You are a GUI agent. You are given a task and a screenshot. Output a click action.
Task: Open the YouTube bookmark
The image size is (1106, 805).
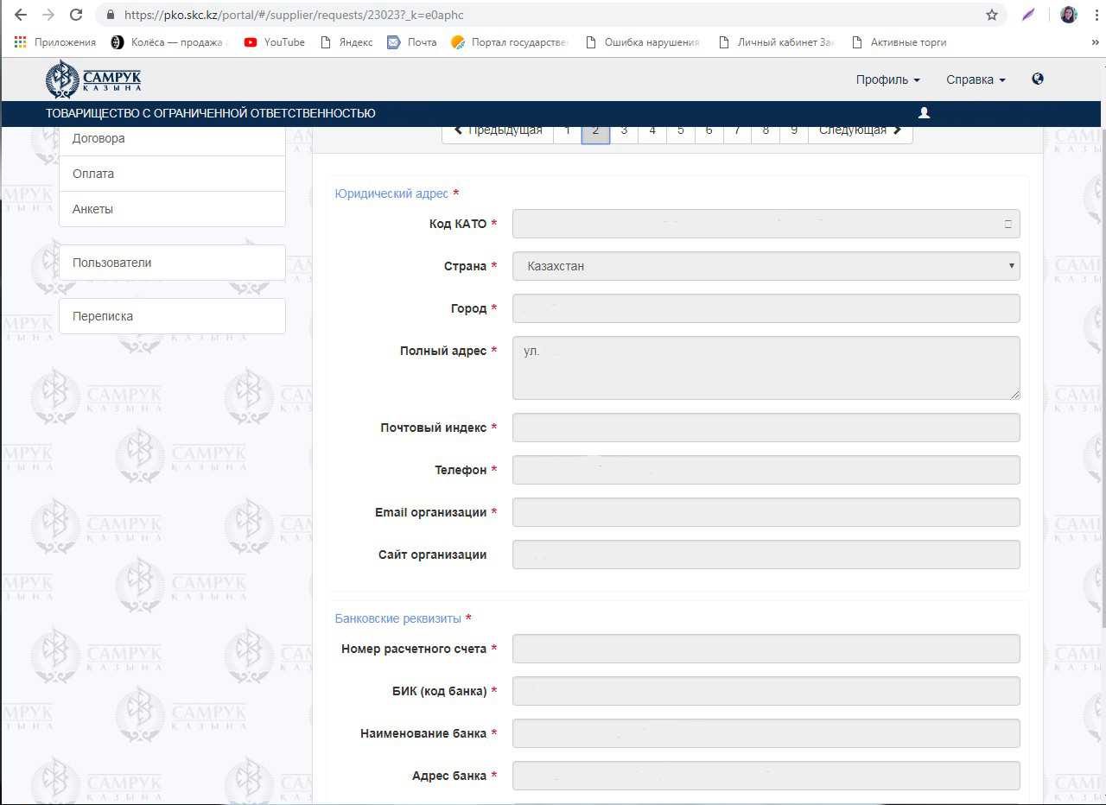click(x=275, y=41)
